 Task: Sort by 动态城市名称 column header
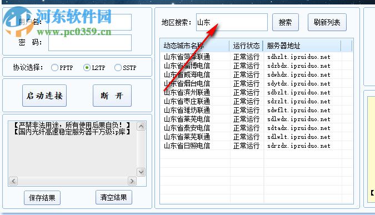click(195, 46)
